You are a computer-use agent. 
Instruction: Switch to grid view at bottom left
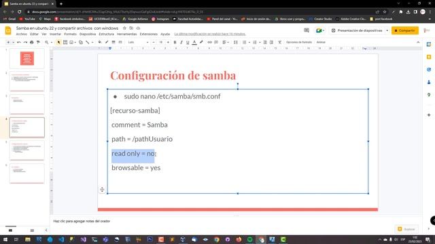pyautogui.click(x=32, y=230)
